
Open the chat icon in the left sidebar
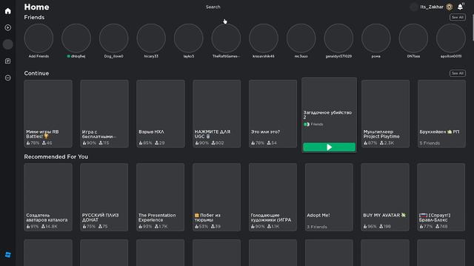(x=8, y=61)
